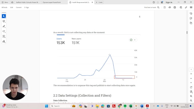This screenshot has height=109, width=194.
Task: Open the Bookmarks panel on the right
Action: coord(191,18)
